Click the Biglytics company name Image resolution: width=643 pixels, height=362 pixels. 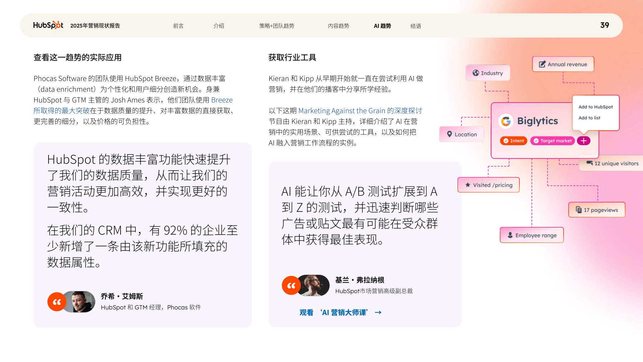click(x=538, y=121)
